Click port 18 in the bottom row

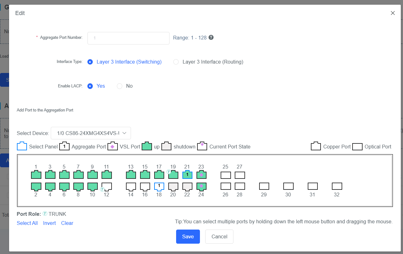pos(159,186)
